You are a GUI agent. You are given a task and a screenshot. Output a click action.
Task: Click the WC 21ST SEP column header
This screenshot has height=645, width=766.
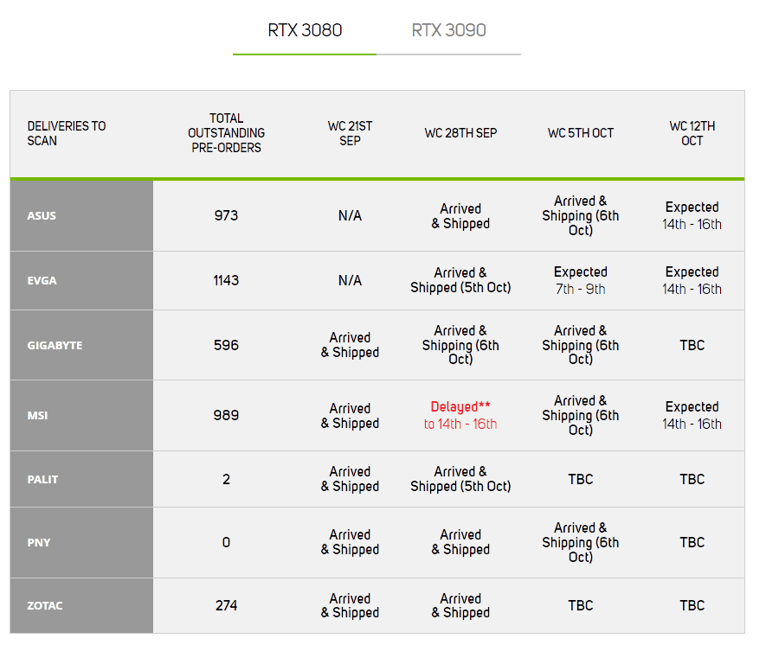pos(350,133)
